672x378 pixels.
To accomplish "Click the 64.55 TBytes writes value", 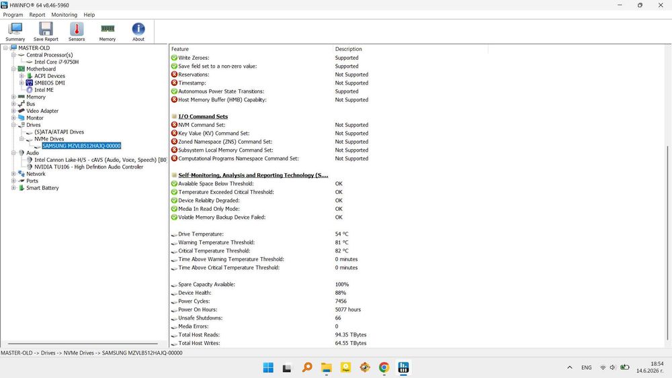I will pyautogui.click(x=351, y=343).
